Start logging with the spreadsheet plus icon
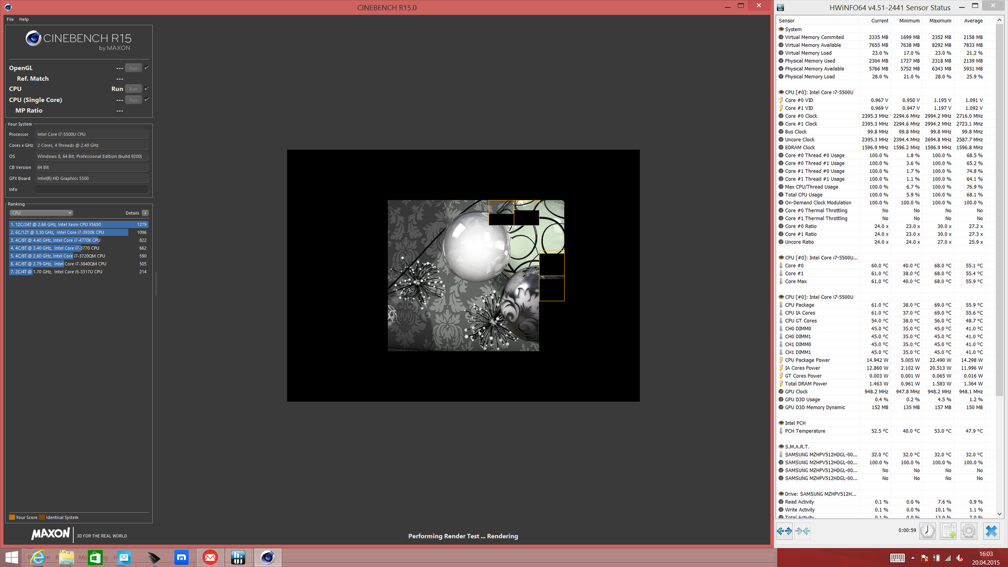 point(948,531)
